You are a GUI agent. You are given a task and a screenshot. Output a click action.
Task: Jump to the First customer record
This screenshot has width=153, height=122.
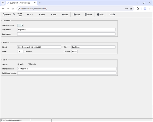coord(30,15)
